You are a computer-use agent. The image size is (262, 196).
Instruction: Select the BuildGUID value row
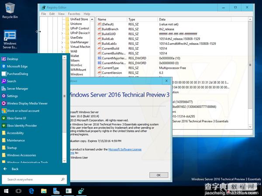click(x=107, y=34)
